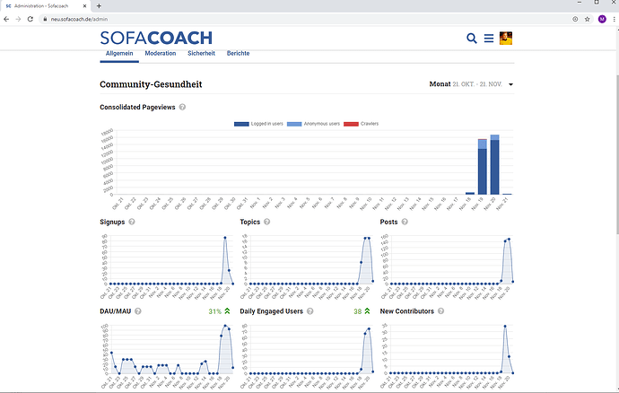Screen dimensions: 619x393
Task: Open the hamburger menu in header
Action: [489, 39]
